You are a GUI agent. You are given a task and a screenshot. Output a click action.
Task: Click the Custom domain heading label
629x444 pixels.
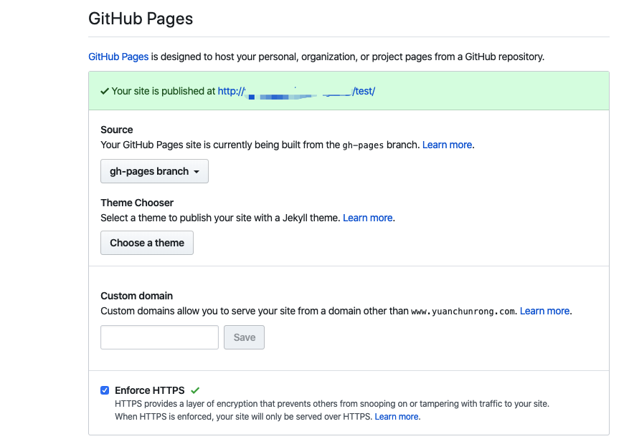pos(136,296)
